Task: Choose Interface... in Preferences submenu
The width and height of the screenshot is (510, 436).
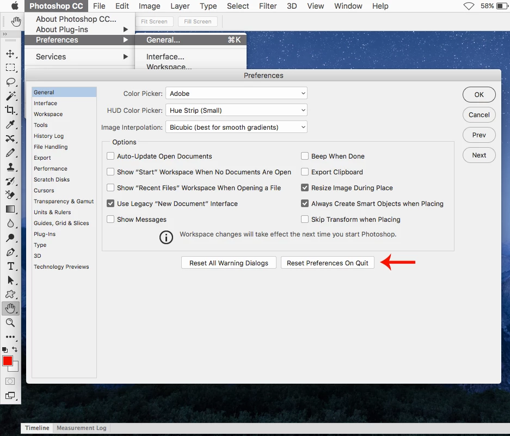Action: tap(191, 57)
